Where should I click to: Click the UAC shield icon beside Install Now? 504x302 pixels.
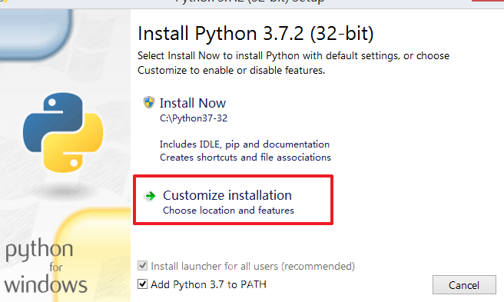pyautogui.click(x=149, y=103)
